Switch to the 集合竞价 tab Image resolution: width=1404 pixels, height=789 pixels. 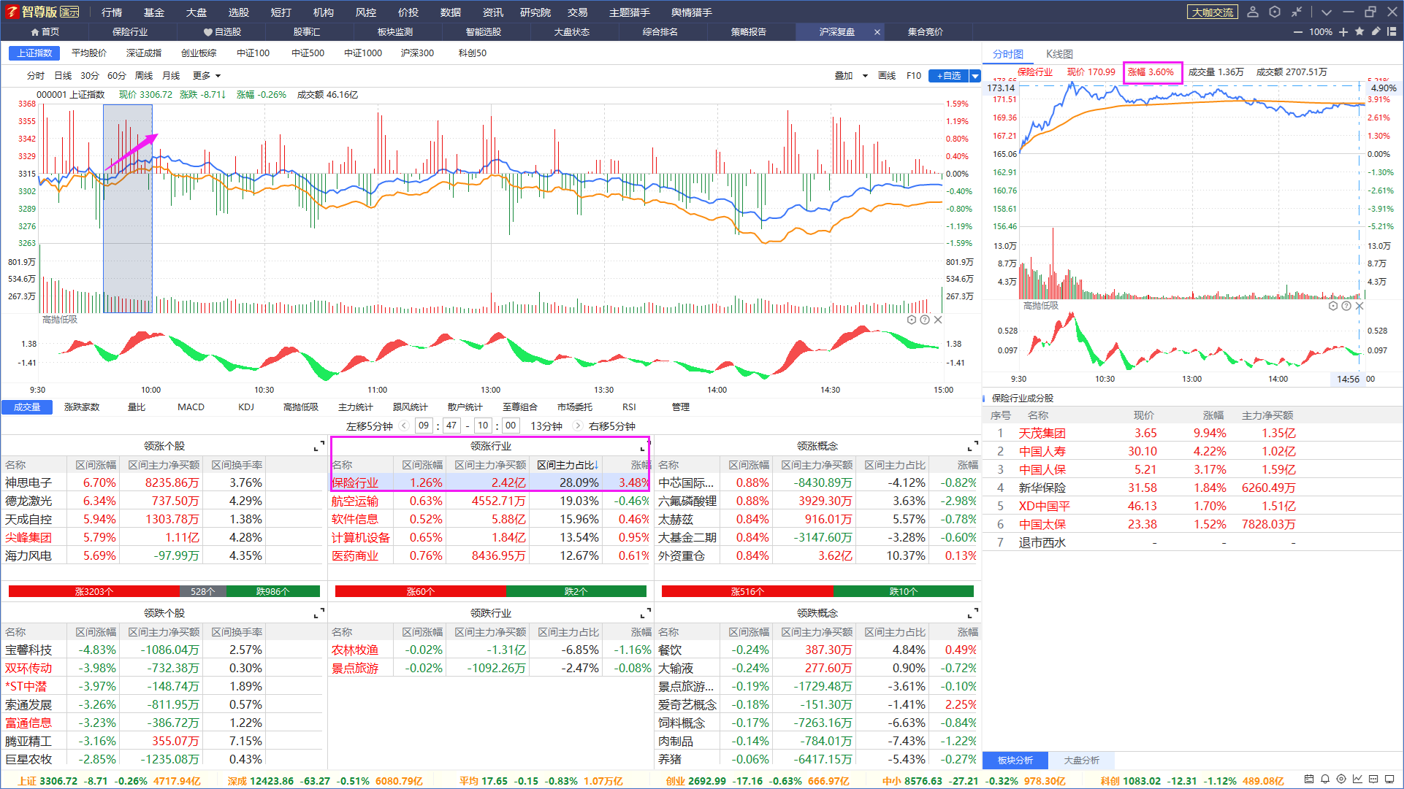pos(926,32)
